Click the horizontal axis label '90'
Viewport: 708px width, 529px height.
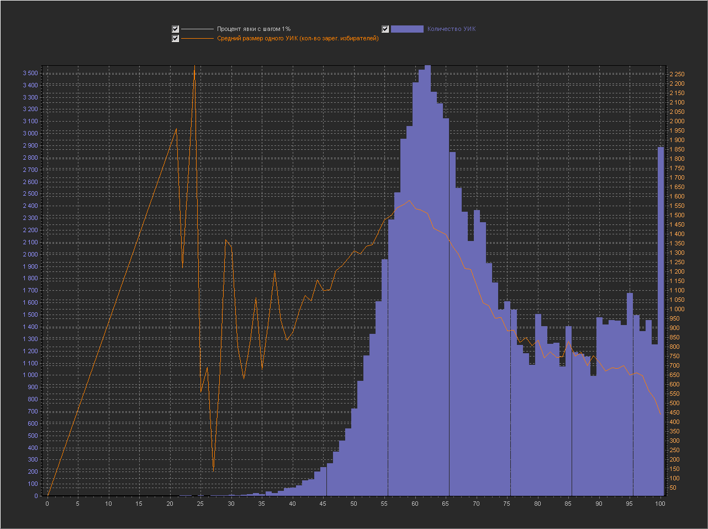(599, 504)
